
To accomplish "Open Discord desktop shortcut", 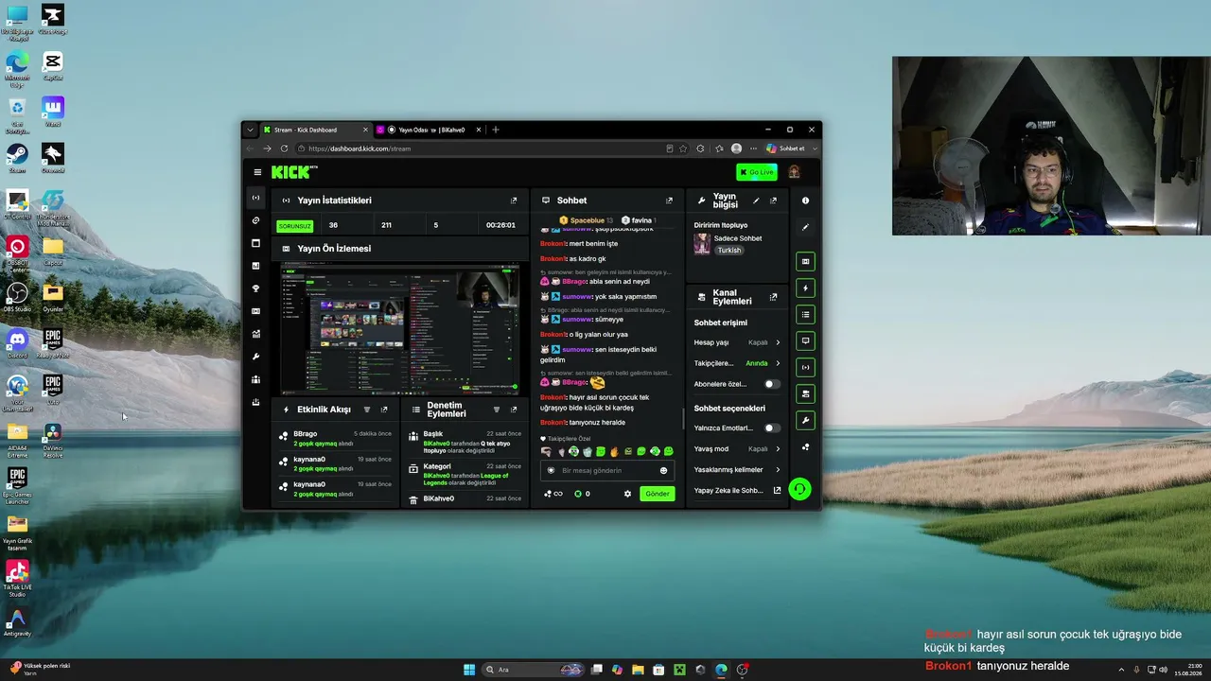I will pyautogui.click(x=17, y=341).
